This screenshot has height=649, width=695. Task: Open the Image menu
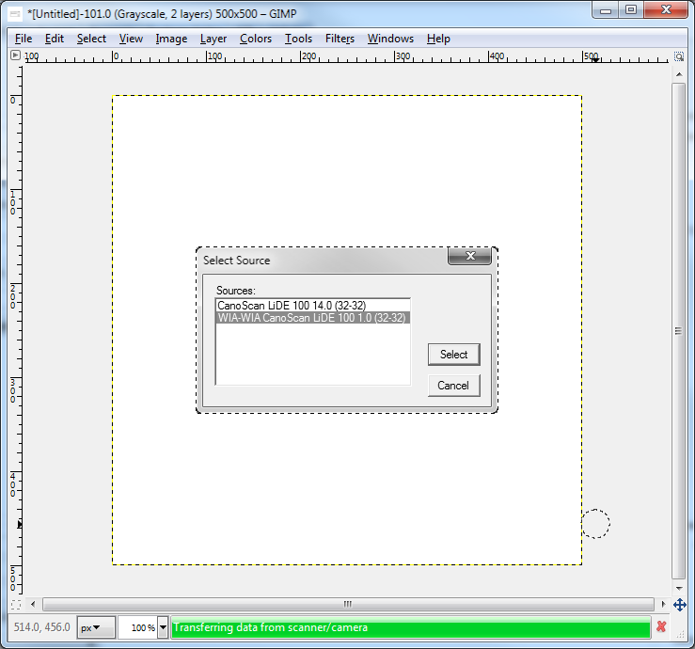coord(171,39)
